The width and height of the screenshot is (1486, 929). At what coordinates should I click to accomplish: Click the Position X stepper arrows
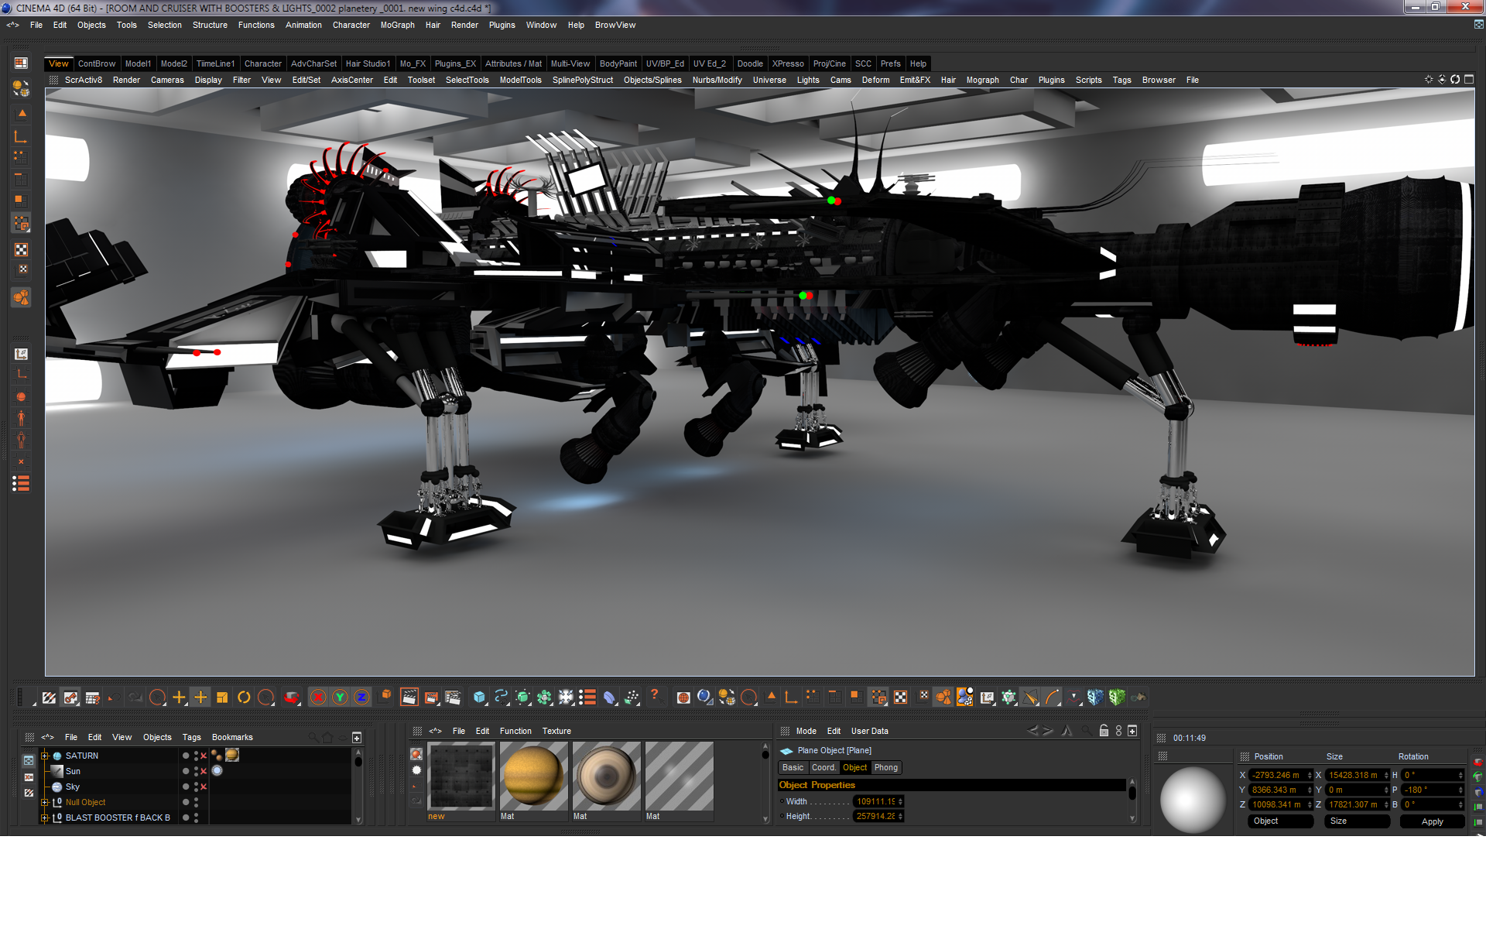click(x=1310, y=775)
